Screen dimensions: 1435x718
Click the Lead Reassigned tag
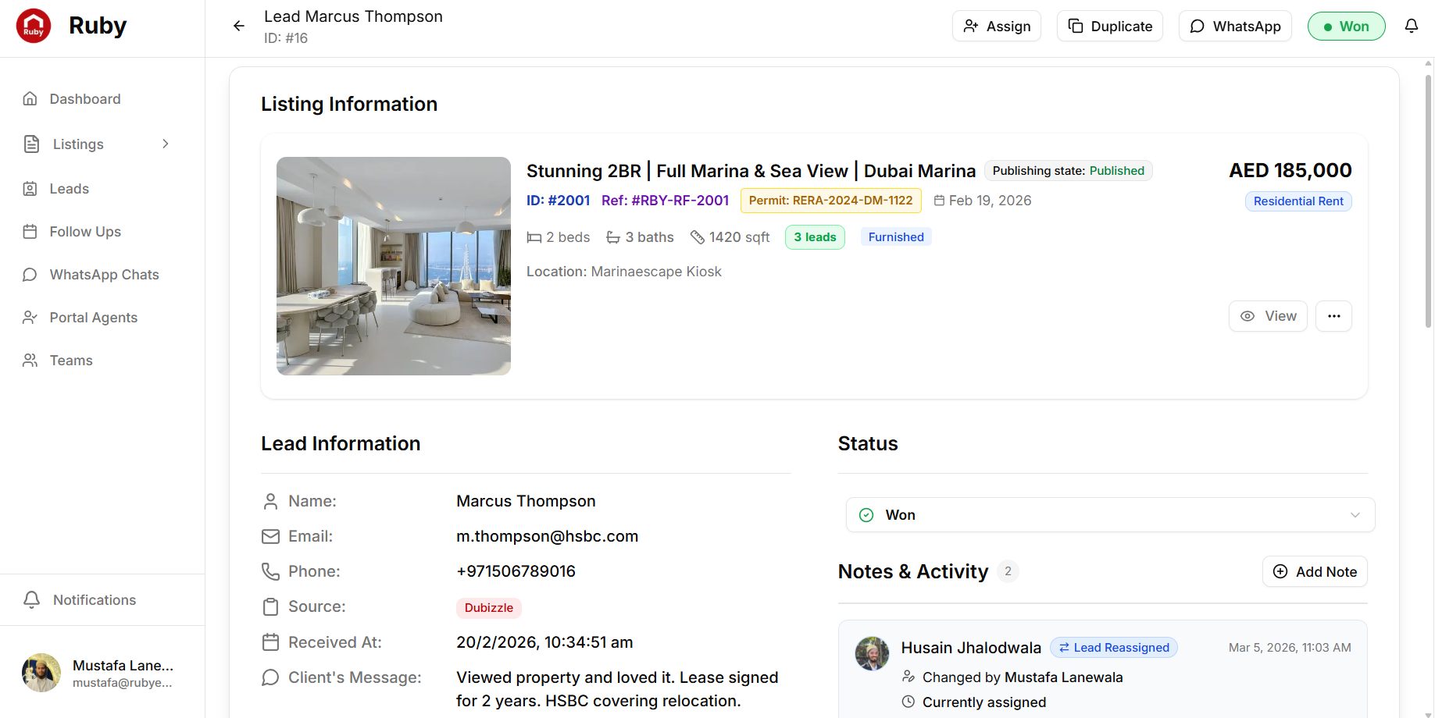click(1113, 648)
